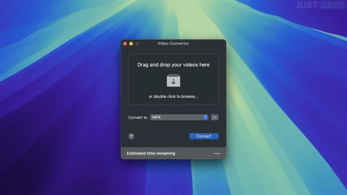Close the Video Converter window
This screenshot has width=347, height=195.
tap(125, 44)
